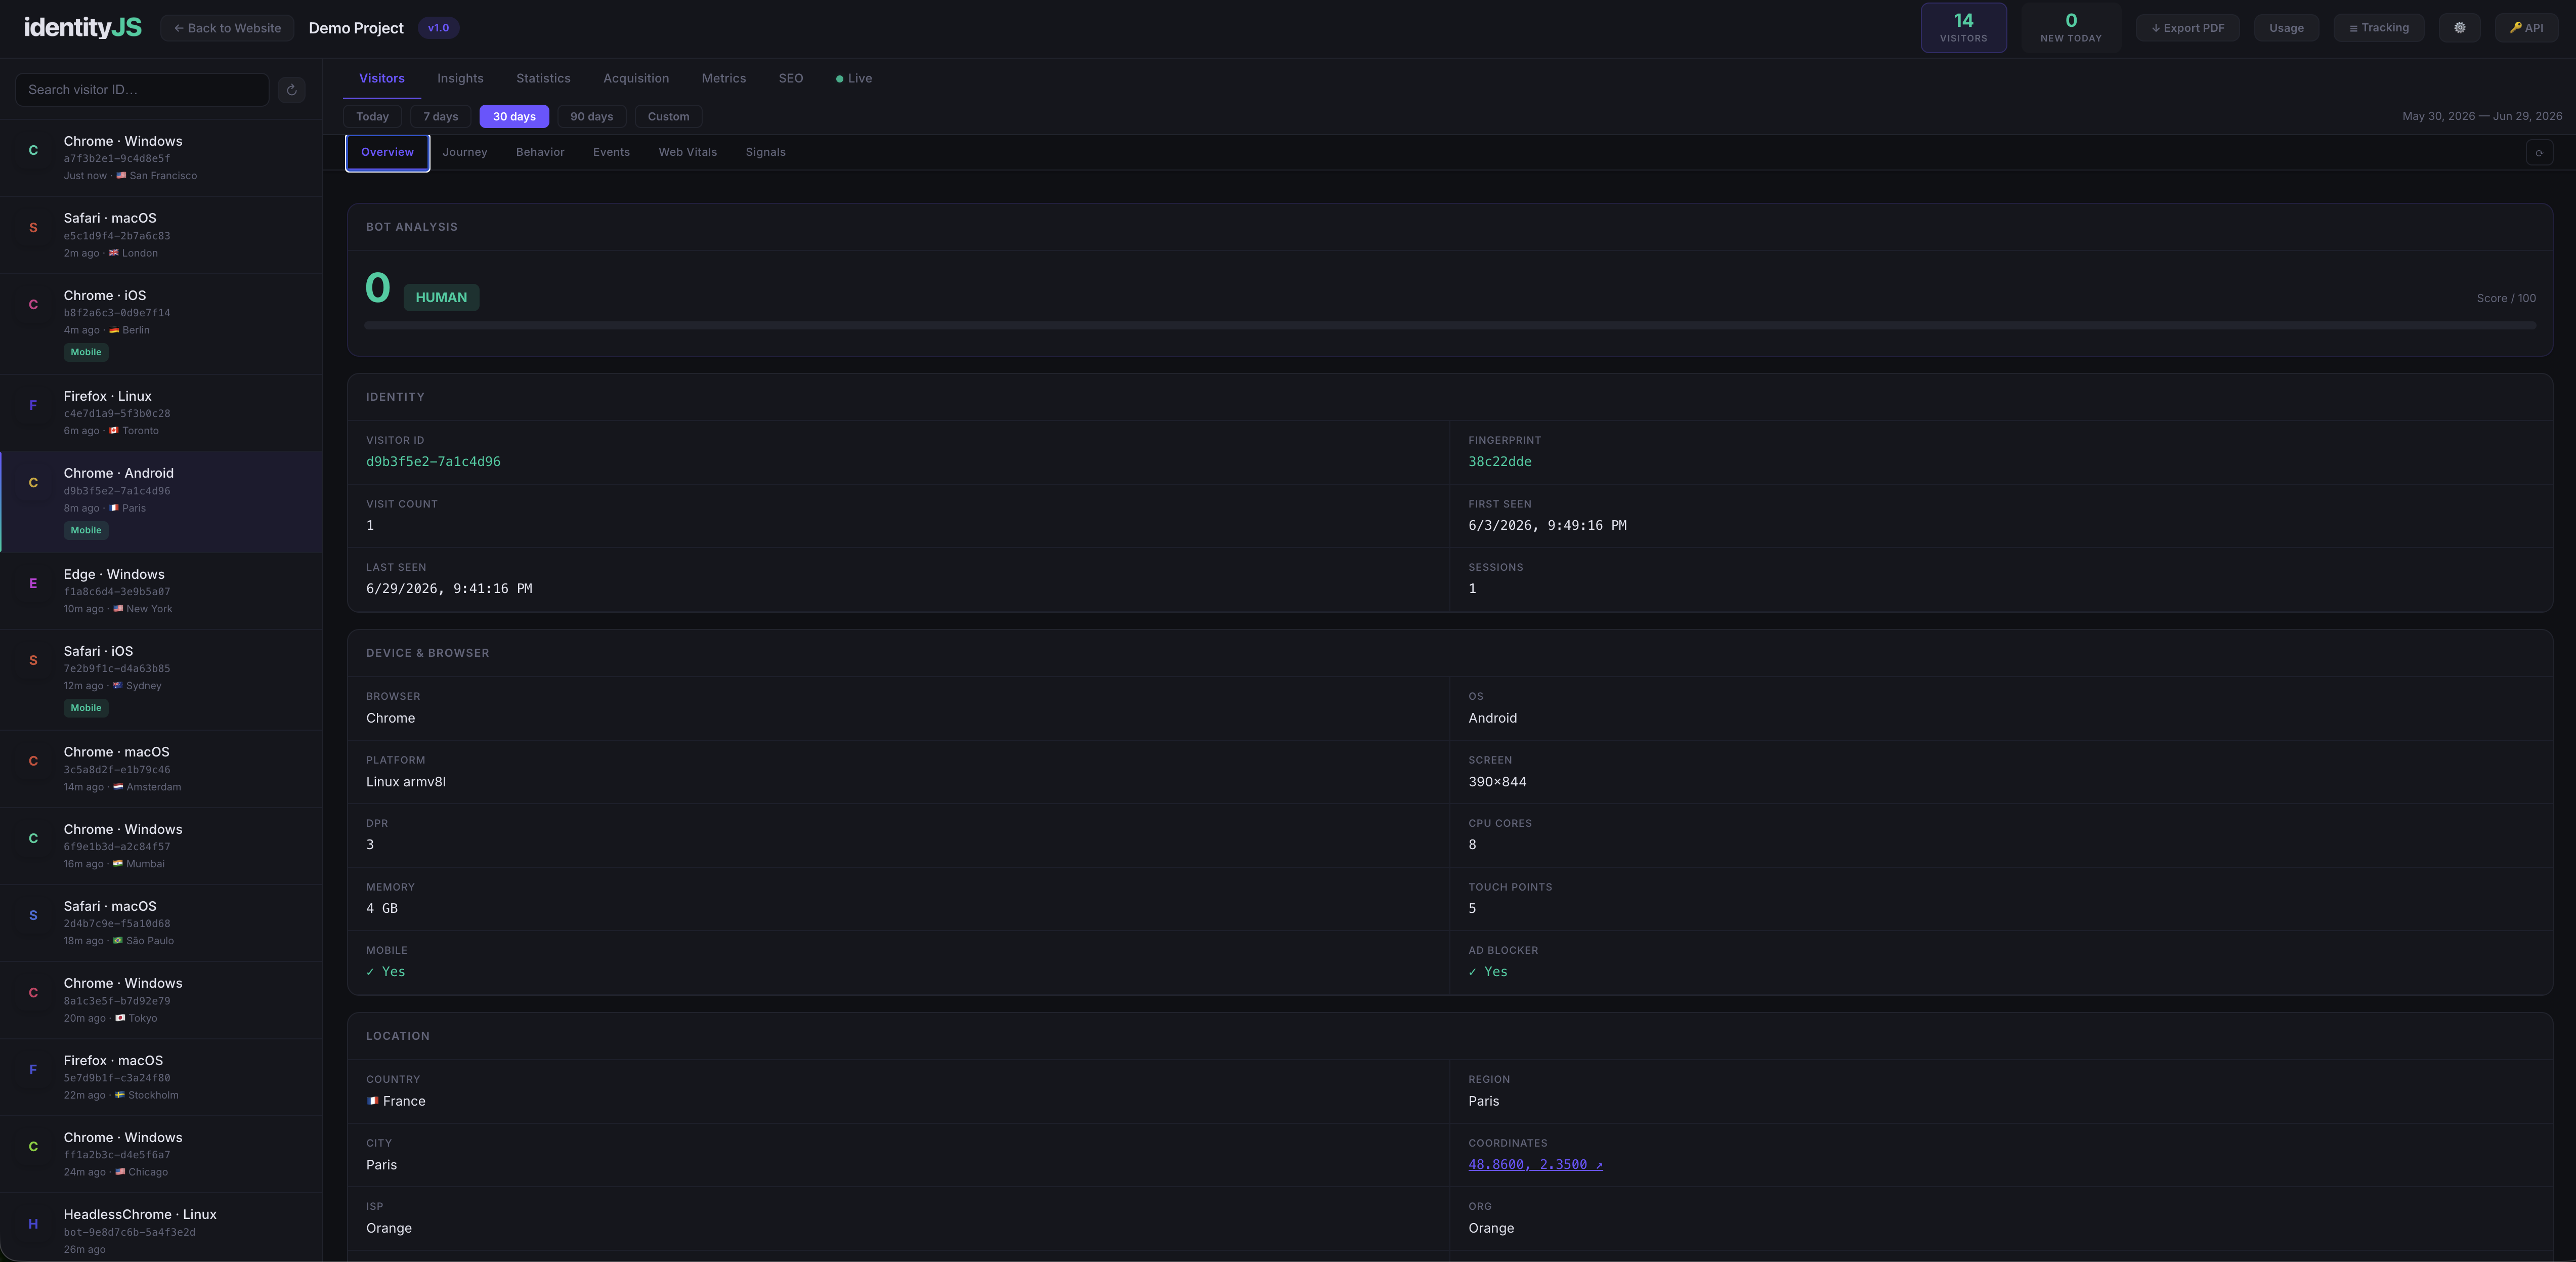Select Chrome · Windows visitor from Mumbai
2576x1262 pixels.
[x=161, y=846]
